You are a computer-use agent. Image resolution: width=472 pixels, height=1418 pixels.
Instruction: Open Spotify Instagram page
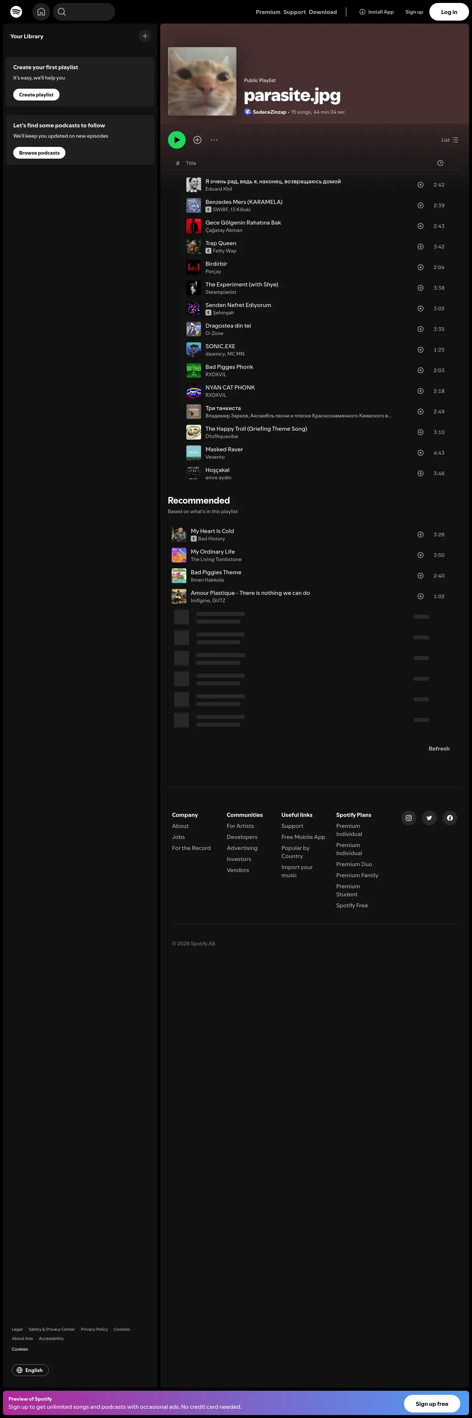(x=409, y=818)
